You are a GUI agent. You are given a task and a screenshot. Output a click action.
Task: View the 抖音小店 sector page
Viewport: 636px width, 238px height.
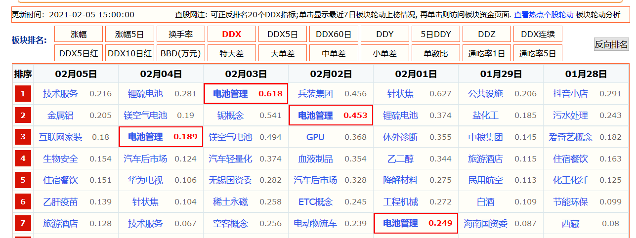coord(570,94)
